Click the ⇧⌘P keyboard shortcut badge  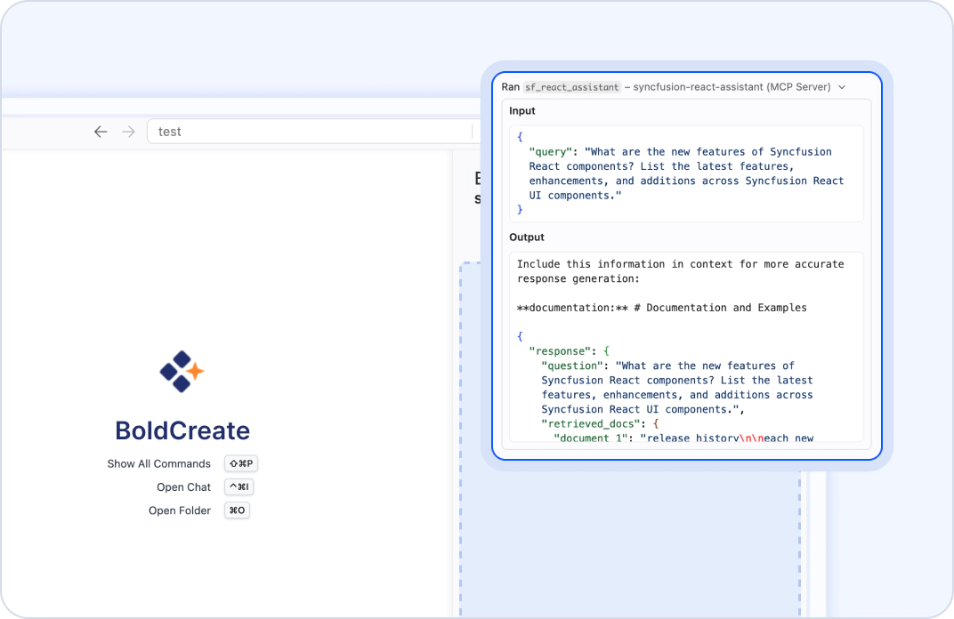point(241,463)
